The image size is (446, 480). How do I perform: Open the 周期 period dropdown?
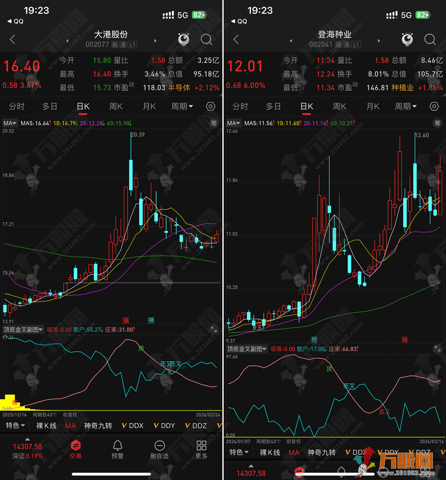(182, 106)
